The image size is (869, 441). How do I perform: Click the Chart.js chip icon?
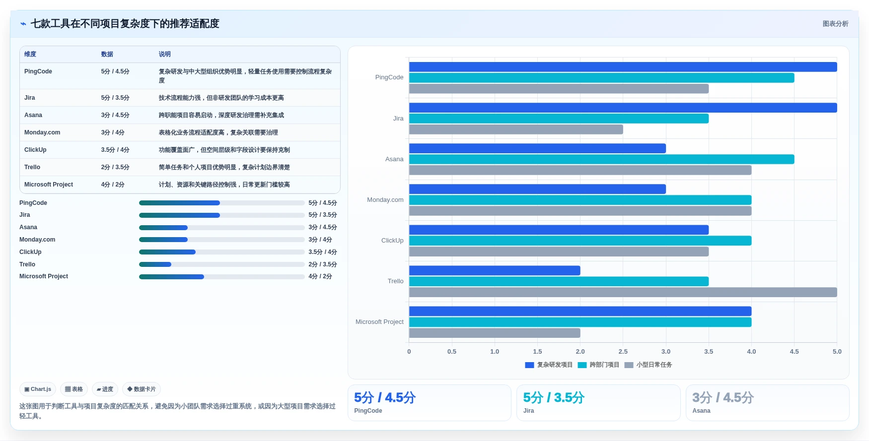tap(27, 389)
